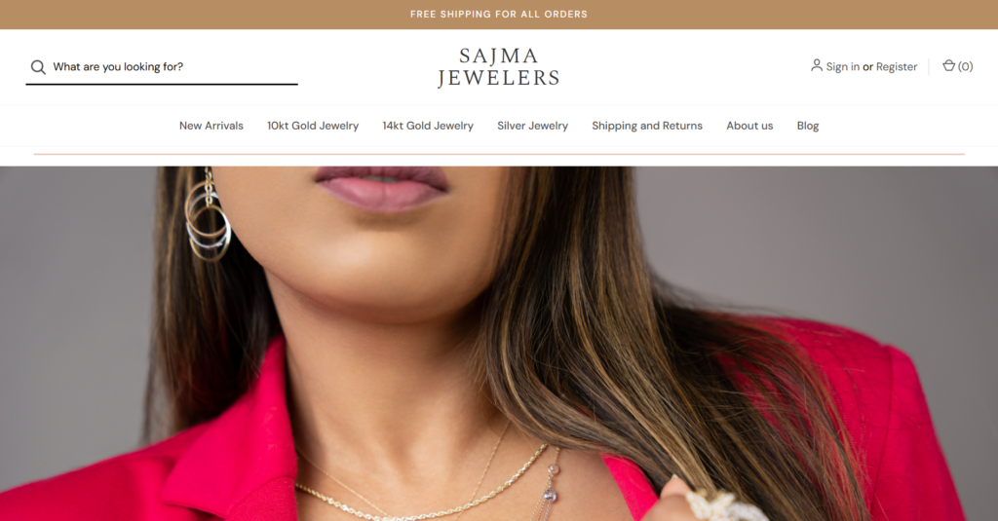Select 10kt Gold Jewelry menu
This screenshot has width=998, height=521.
tap(313, 126)
